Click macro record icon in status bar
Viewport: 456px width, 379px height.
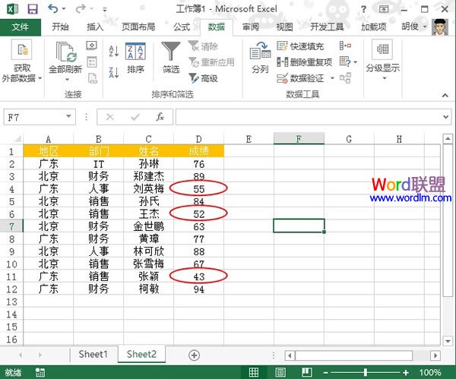pyautogui.click(x=40, y=372)
